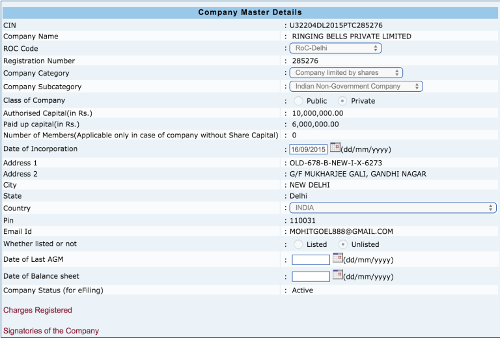Screen dimensions: 500x338
Task: Focus the Date of Balance sheet field
Action: click(x=311, y=276)
